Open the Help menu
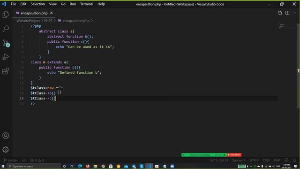The height and width of the screenshot is (169, 300). [x=101, y=4]
